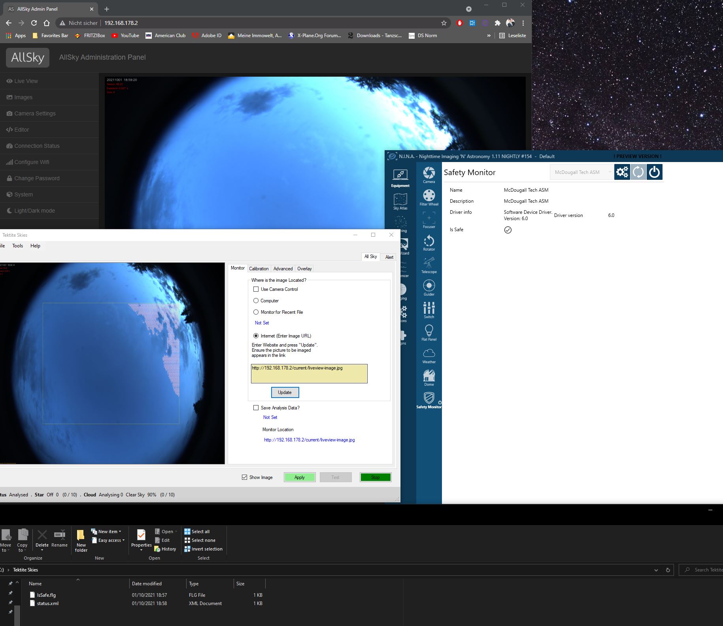
Task: Open the Filter Wheel section in N.I.N.A.
Action: pyautogui.click(x=429, y=197)
